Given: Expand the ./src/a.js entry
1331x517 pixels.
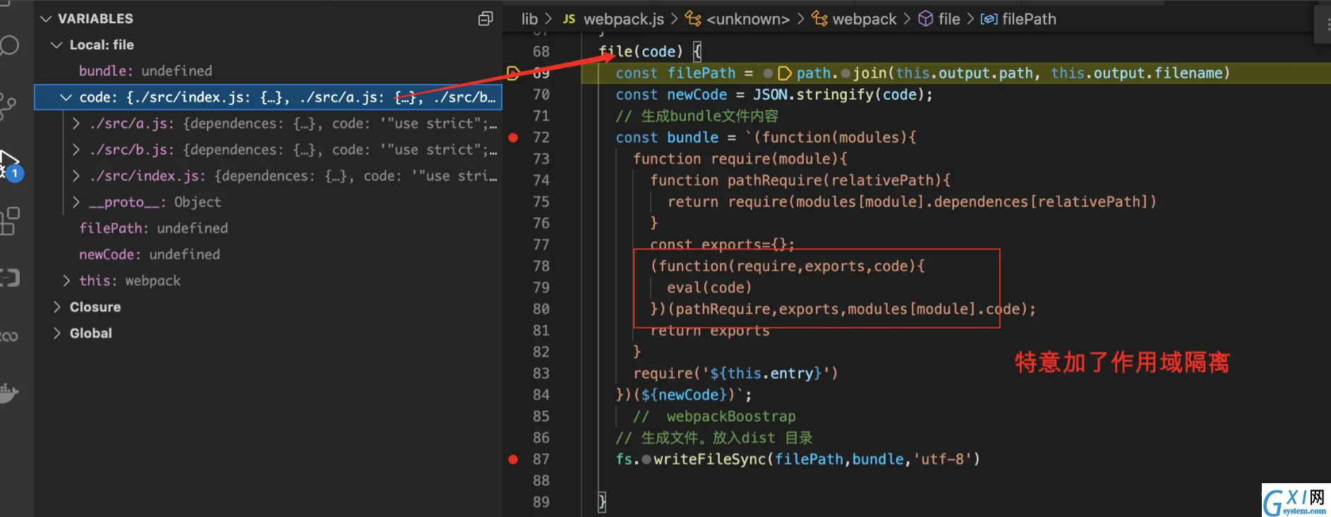Looking at the screenshot, I should [x=76, y=123].
